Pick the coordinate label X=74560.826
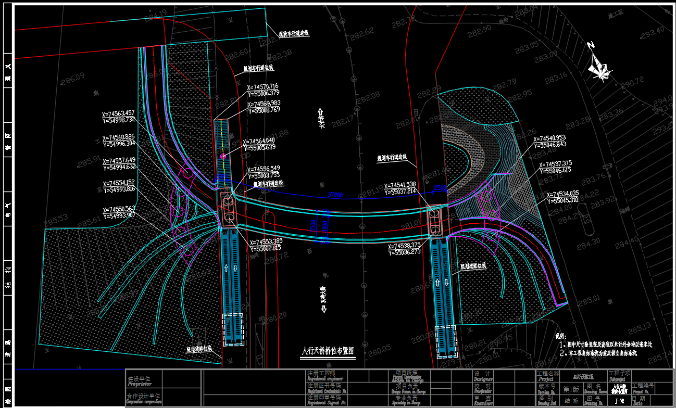Image resolution: width=676 pixels, height=408 pixels. (118, 137)
